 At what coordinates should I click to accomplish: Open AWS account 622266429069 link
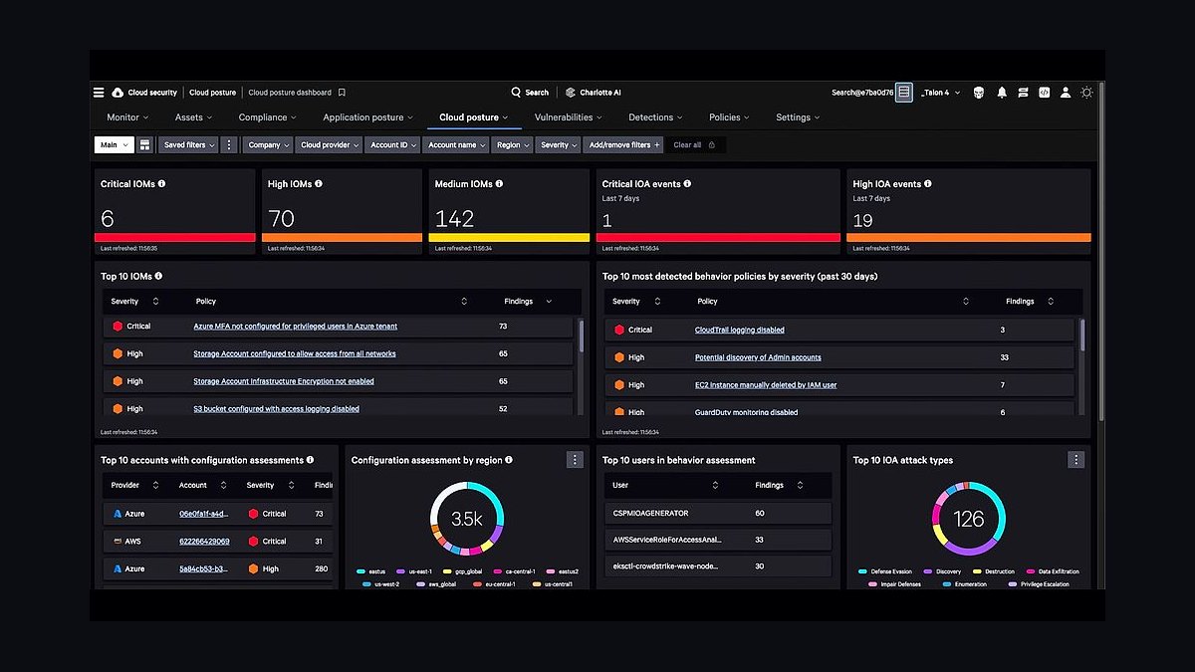tap(204, 542)
